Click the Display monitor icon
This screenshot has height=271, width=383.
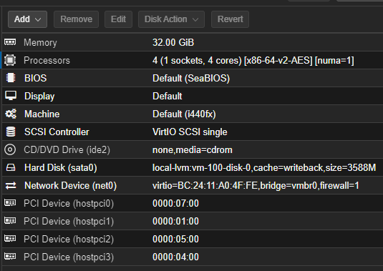tap(11, 96)
